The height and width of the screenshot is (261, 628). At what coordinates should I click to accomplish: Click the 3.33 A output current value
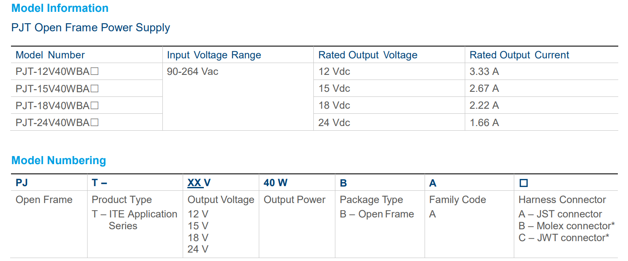(x=484, y=72)
